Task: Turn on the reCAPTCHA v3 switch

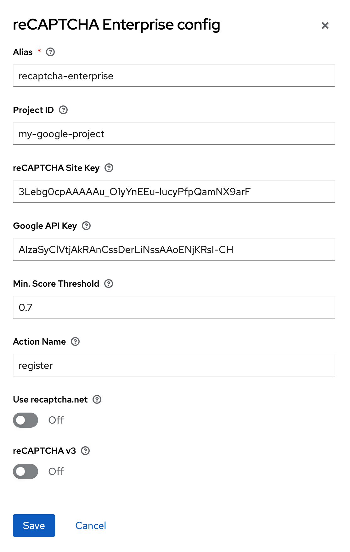Action: tap(25, 471)
